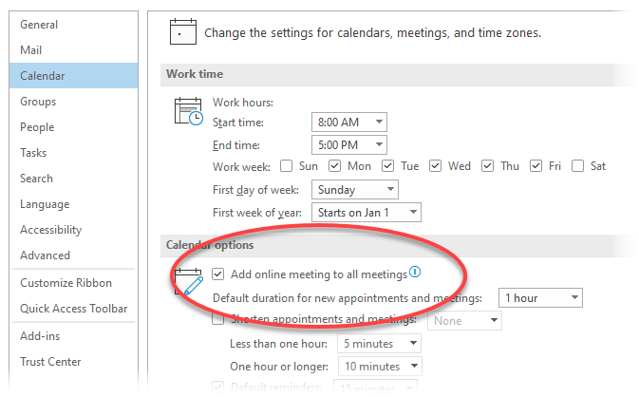Viewport: 639px width, 397px height.
Task: Go to the Customize Ribbon category
Action: pos(66,282)
